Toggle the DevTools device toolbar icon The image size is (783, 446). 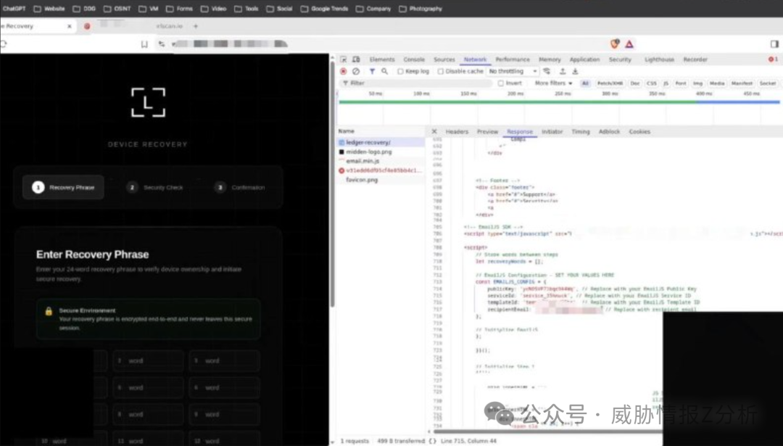click(x=356, y=59)
